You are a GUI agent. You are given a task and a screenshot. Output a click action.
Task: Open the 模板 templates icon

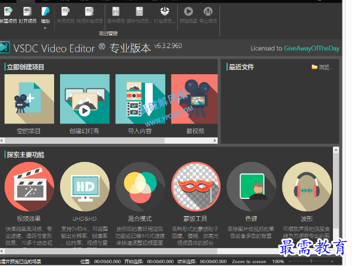point(45,12)
